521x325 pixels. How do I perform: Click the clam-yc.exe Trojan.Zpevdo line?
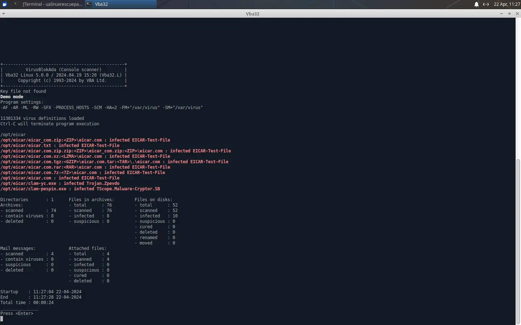60,183
